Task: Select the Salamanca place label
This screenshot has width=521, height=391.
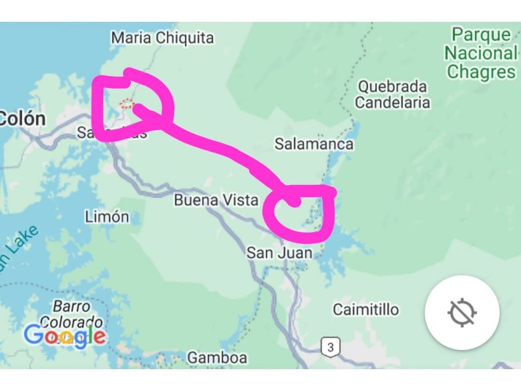Action: coord(313,144)
